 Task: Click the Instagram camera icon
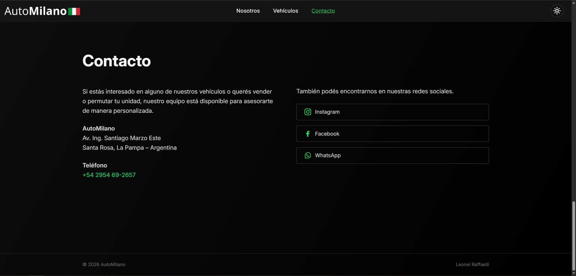coord(307,112)
